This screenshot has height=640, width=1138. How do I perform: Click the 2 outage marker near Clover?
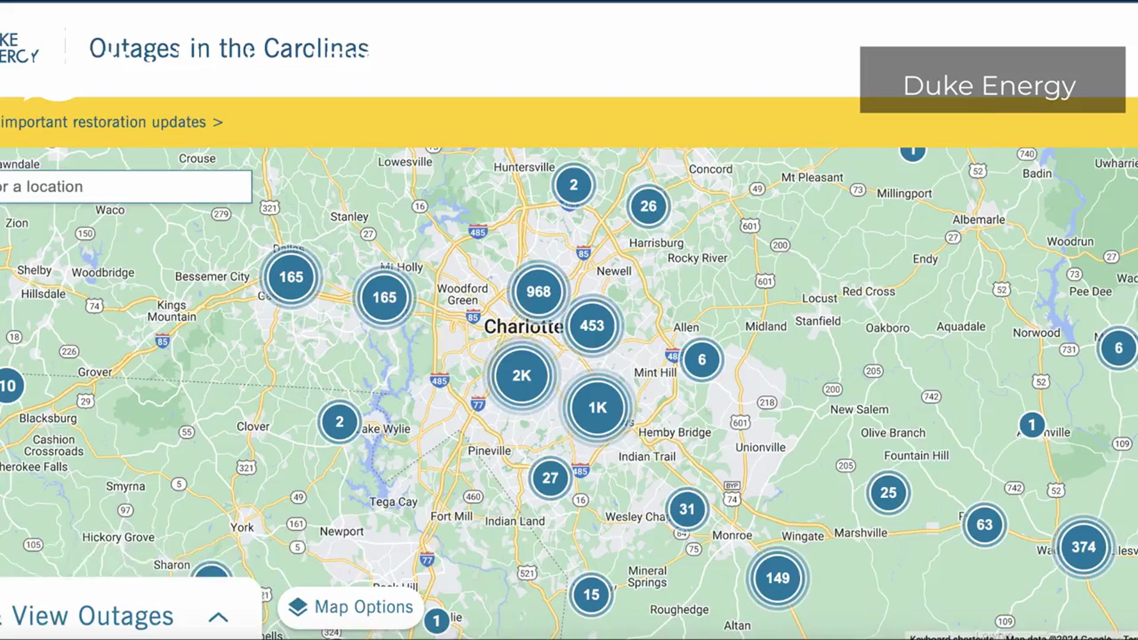click(x=339, y=421)
